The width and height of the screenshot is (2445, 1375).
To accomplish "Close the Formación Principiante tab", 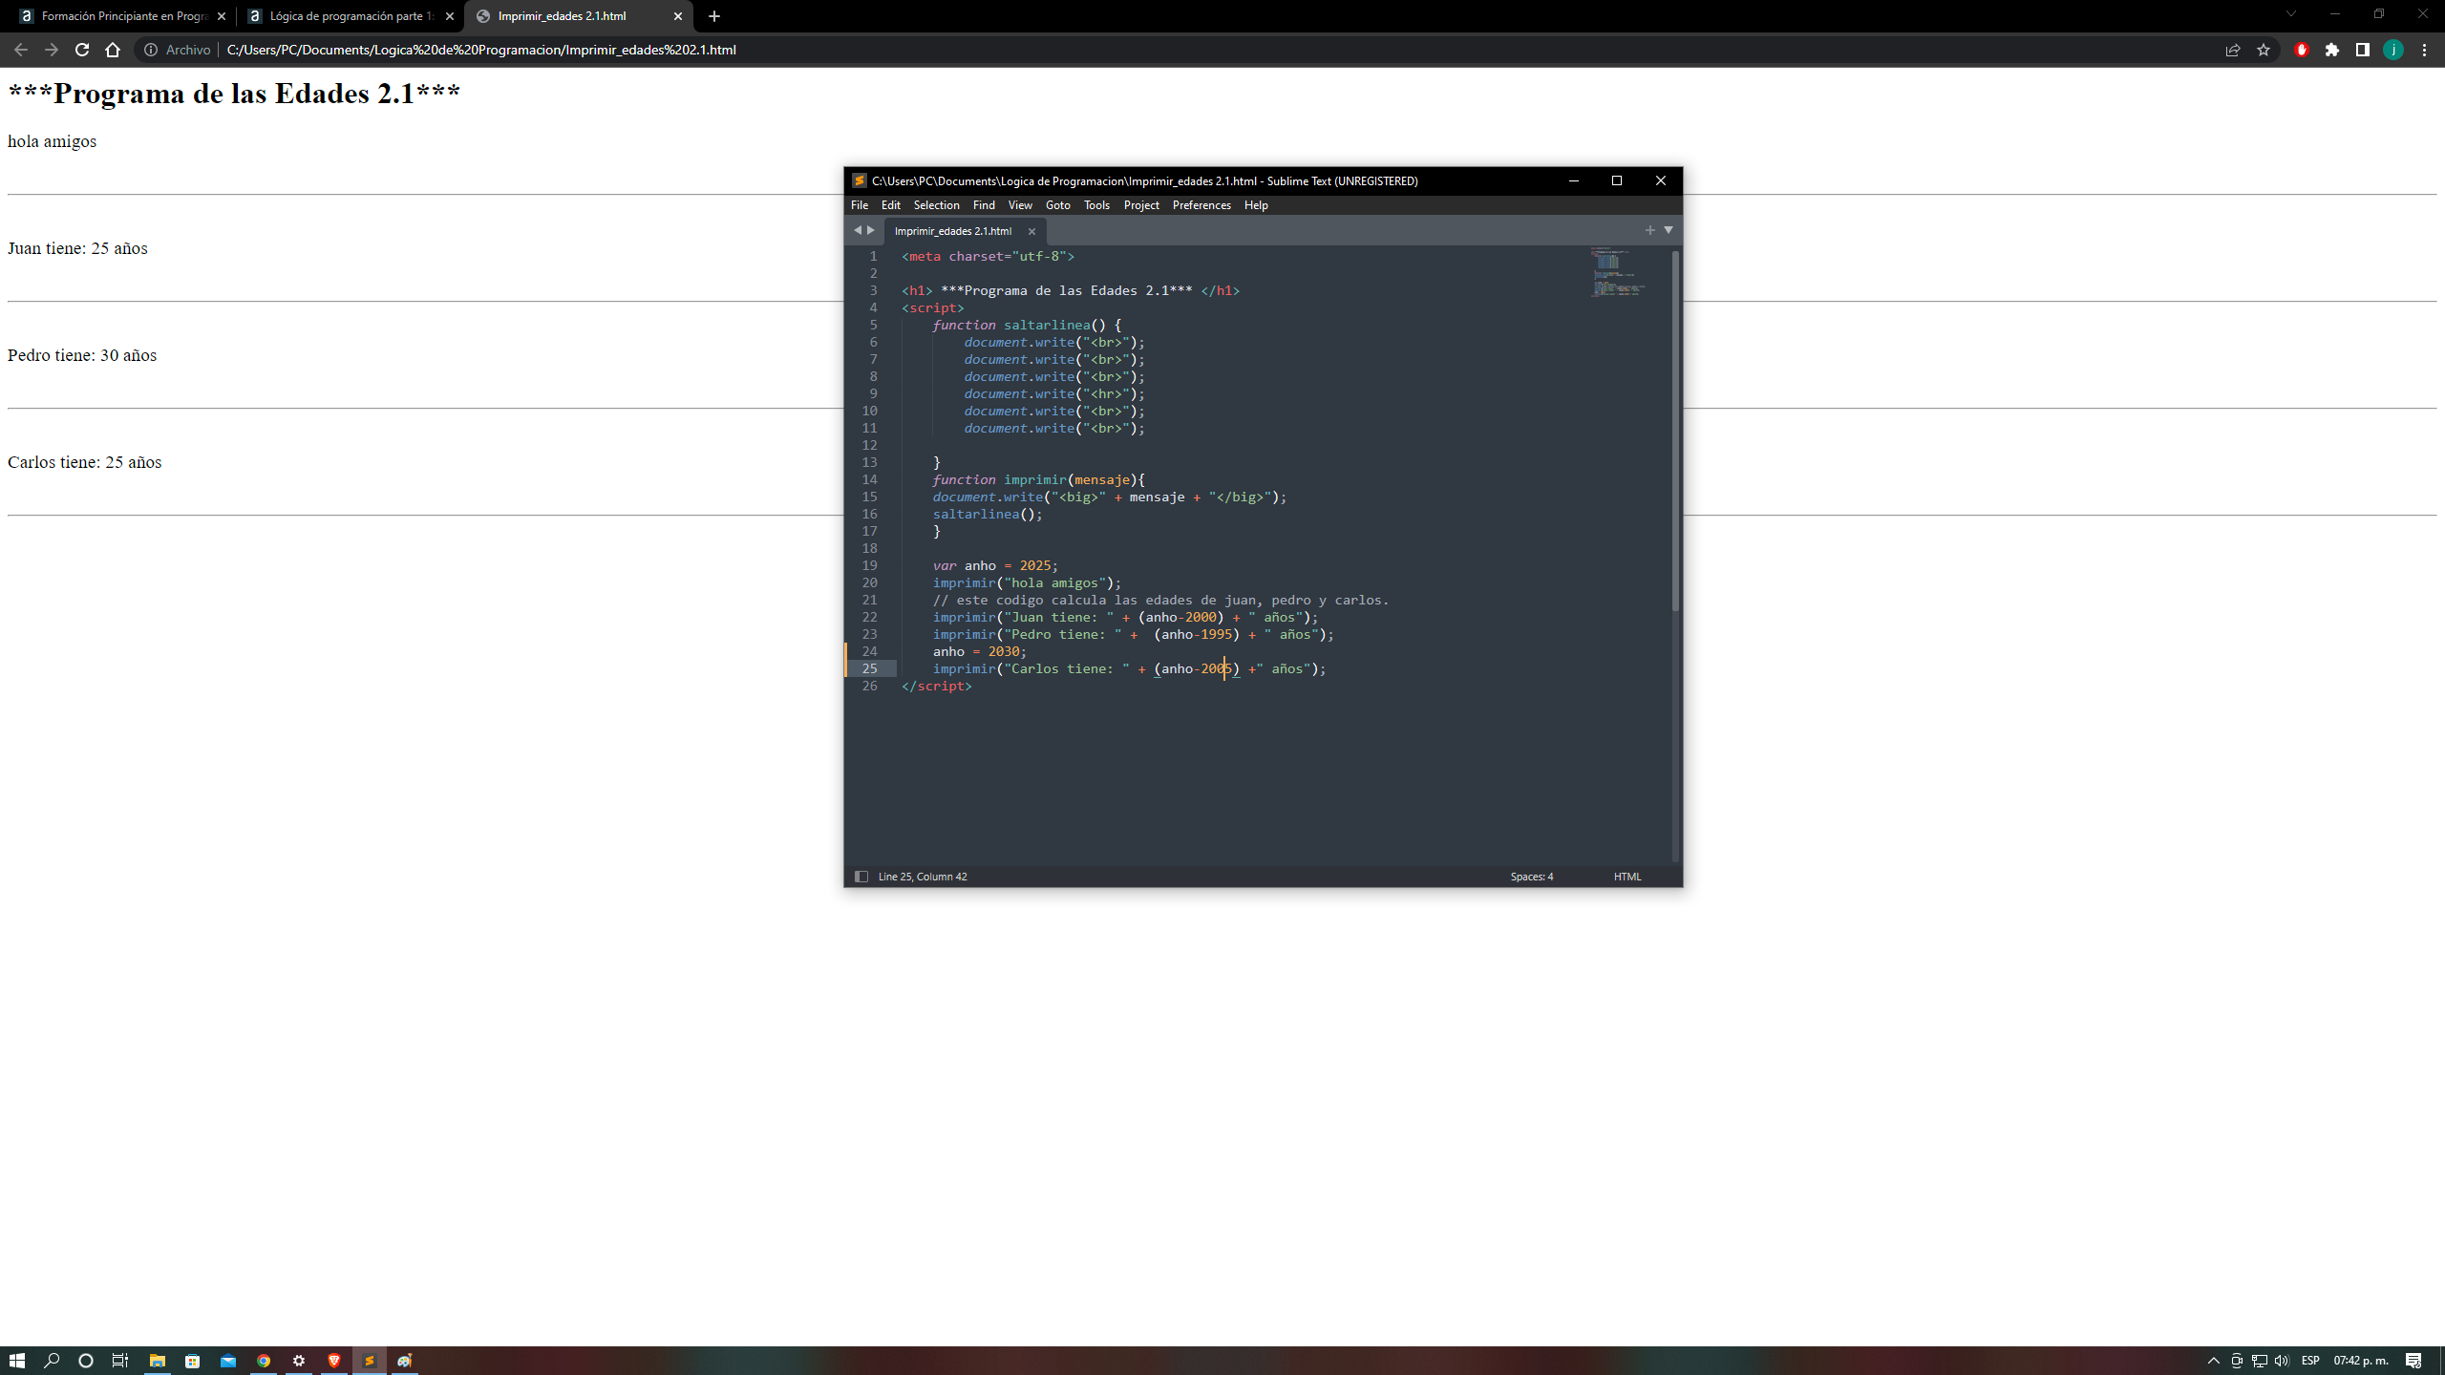I will [x=222, y=16].
